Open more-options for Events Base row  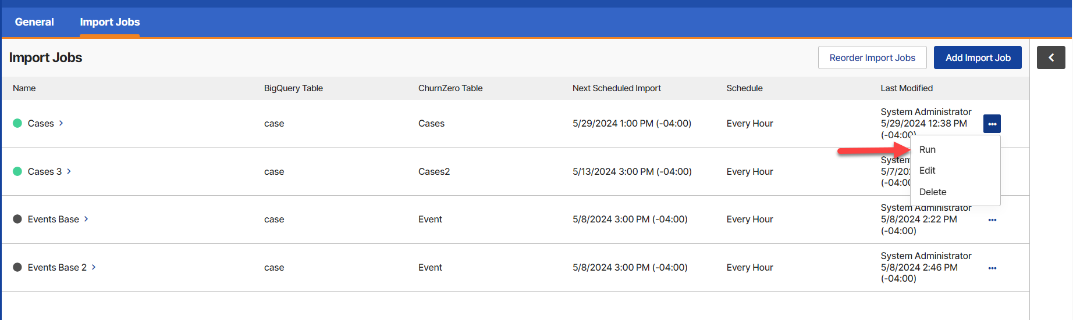[x=992, y=220]
